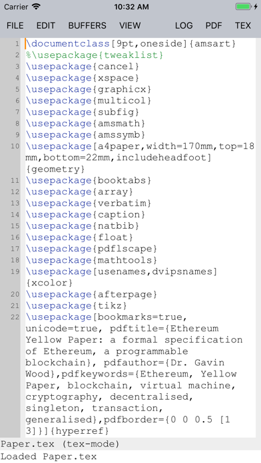The width and height of the screenshot is (261, 463).
Task: Click the \usepackage{amsmath} line
Action: (x=85, y=124)
